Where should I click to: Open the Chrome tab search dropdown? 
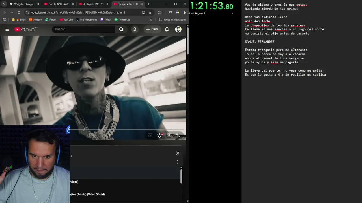point(4,4)
